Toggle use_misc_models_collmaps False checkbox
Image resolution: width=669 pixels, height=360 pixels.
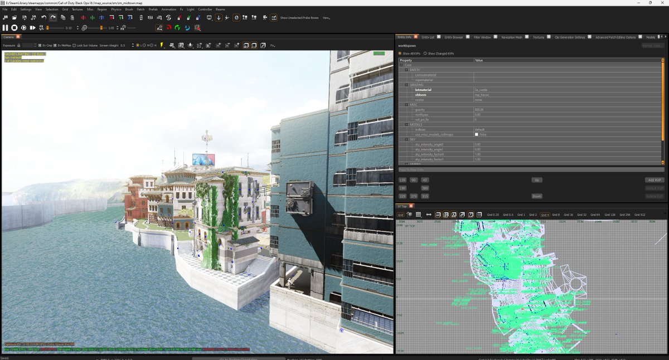476,134
